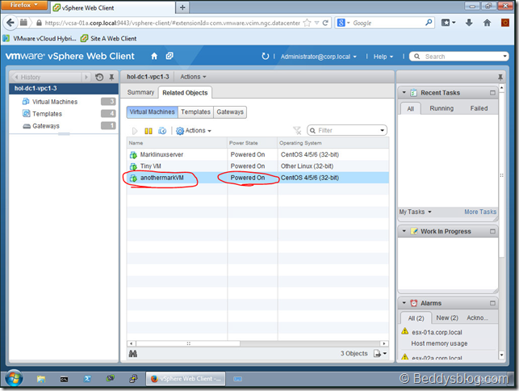Viewport: 519px width, 391px height.
Task: Select the Related Objects tab
Action: 185,93
